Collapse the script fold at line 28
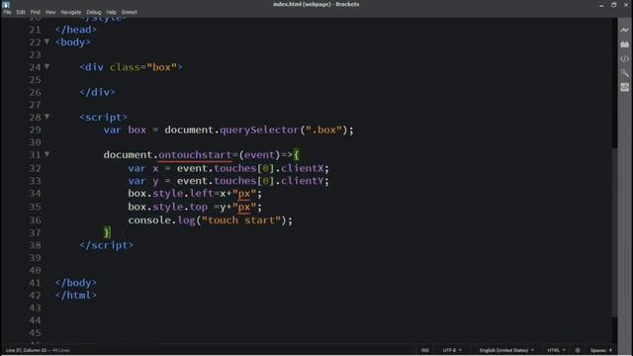 pos(46,117)
